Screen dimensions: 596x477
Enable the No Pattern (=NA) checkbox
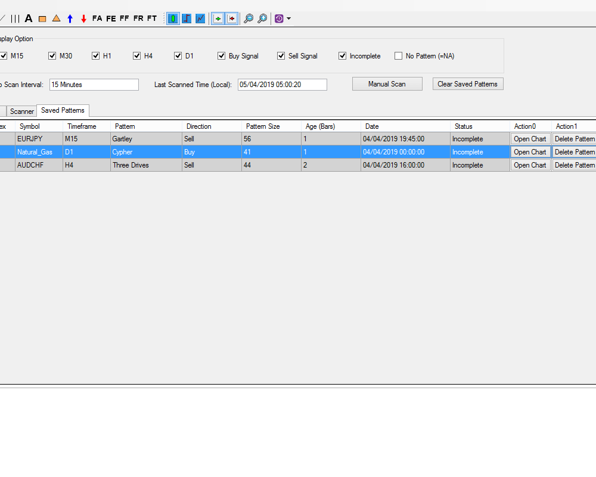[399, 56]
